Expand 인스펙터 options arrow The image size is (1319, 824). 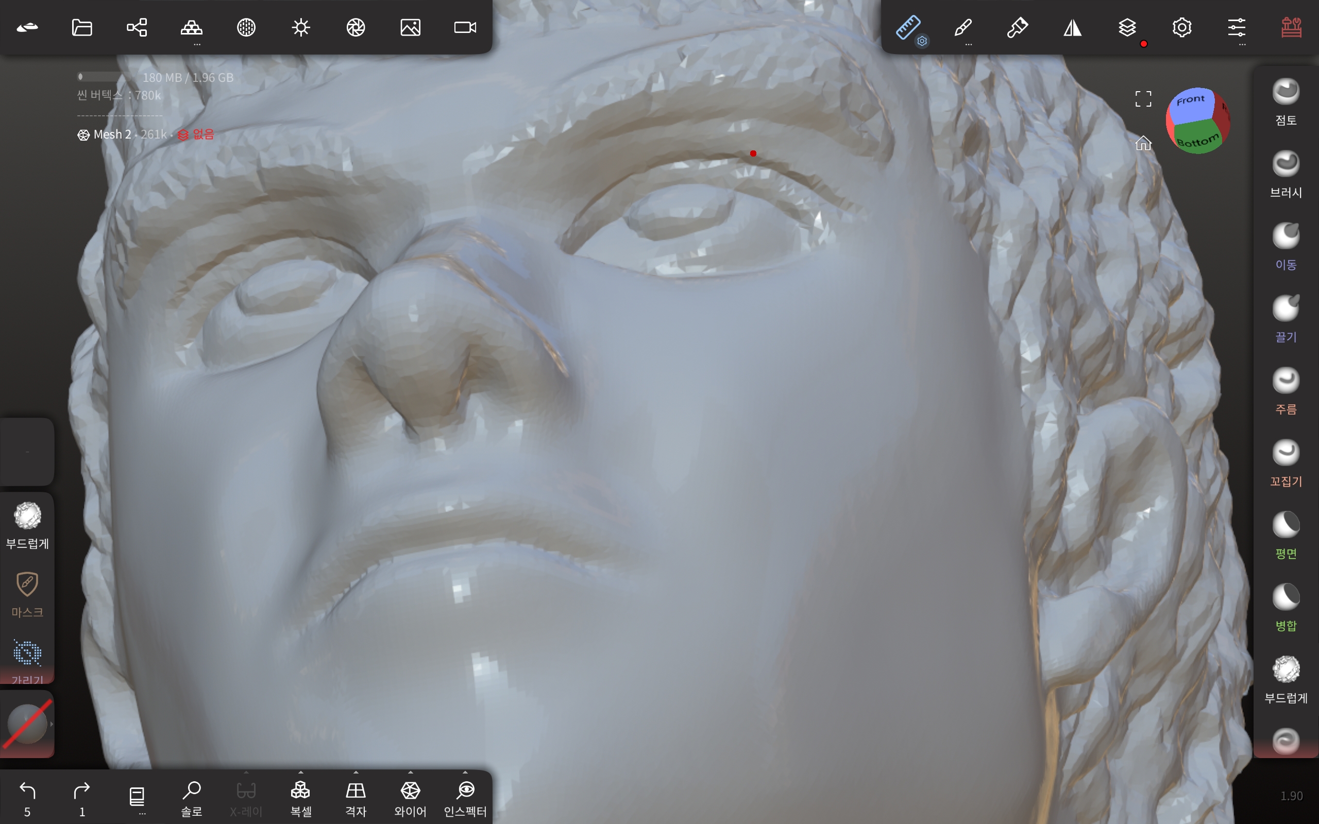pos(465,772)
